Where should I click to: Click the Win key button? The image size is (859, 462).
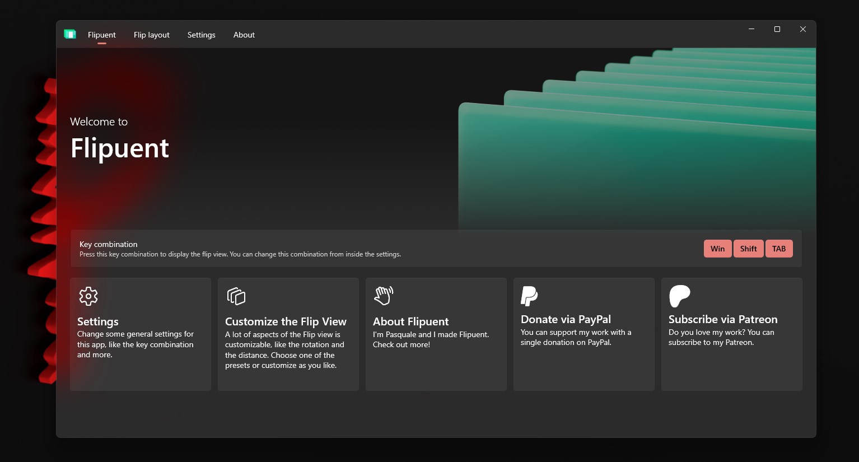[718, 249]
